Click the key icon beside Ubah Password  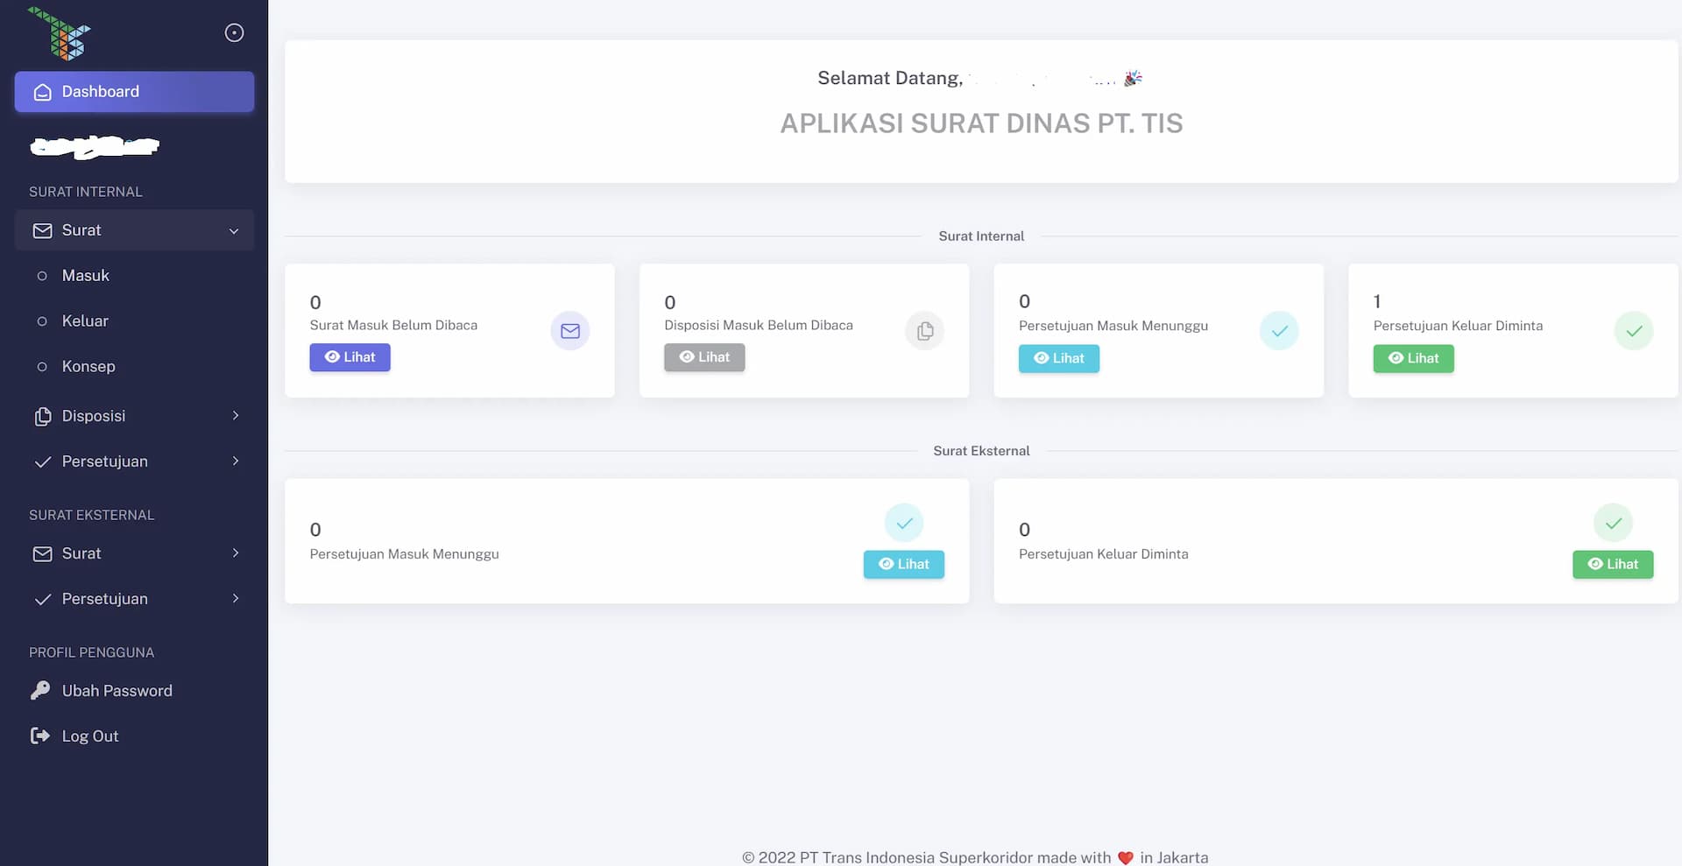[x=40, y=691]
